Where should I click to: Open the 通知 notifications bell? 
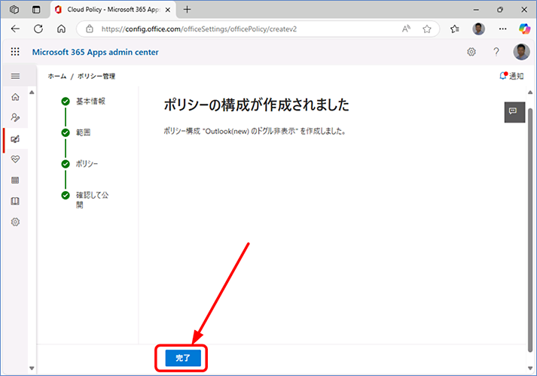coord(511,76)
